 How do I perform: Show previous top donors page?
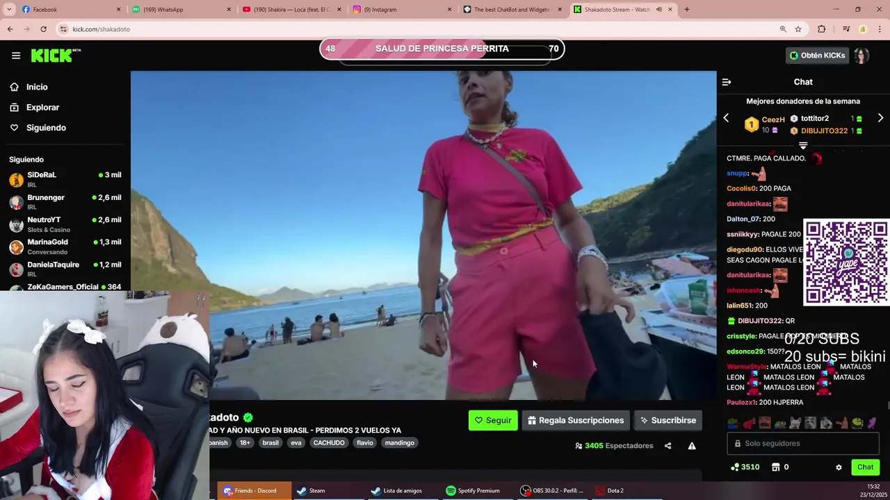click(726, 118)
